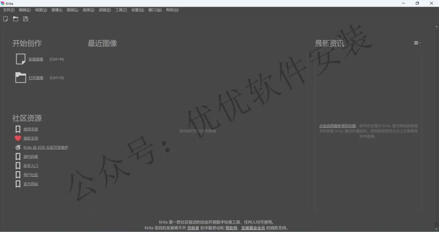Screen dimensions: 439x232
Task: Restore down the Krita window
Action: (x=417, y=3)
